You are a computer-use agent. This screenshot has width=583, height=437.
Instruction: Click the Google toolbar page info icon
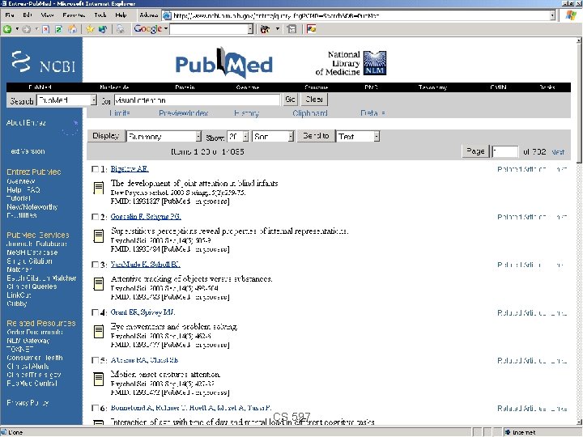[x=292, y=29]
